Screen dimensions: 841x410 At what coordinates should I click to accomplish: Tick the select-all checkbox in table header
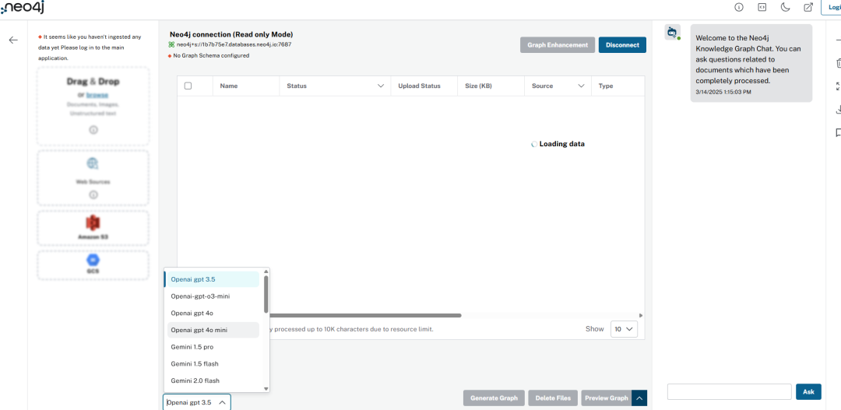[x=188, y=86]
